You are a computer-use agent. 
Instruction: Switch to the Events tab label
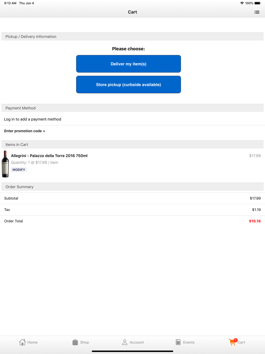[189, 342]
